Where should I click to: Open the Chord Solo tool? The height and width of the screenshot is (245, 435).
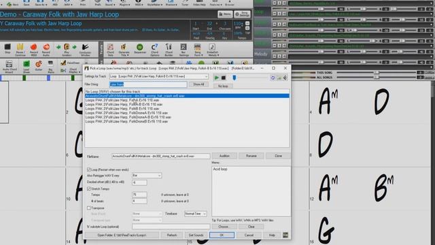coord(110,50)
